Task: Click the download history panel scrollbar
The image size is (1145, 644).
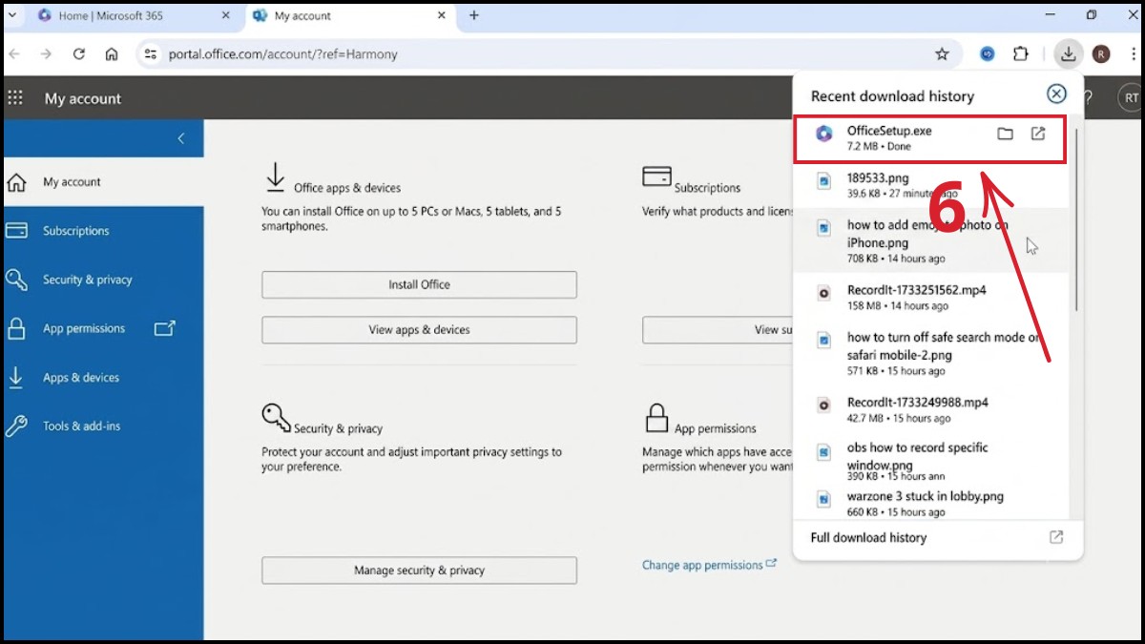Action: point(1076,218)
